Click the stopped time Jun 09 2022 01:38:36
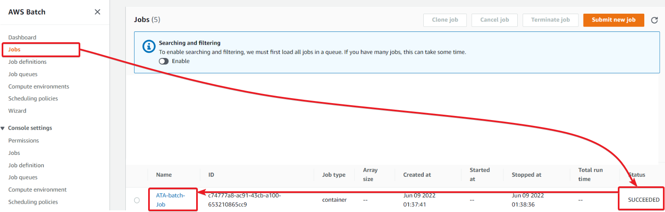665x212 pixels. click(x=528, y=200)
